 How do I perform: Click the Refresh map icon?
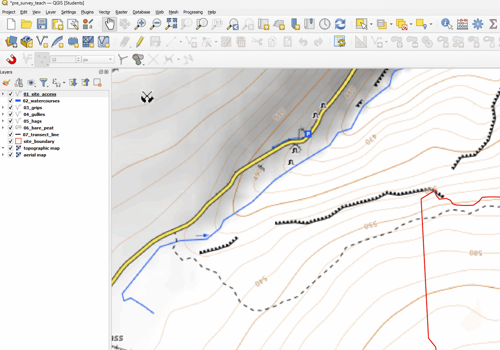coord(340,24)
